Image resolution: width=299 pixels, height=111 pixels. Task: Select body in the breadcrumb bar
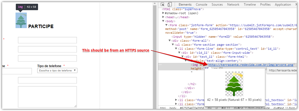[173, 108]
